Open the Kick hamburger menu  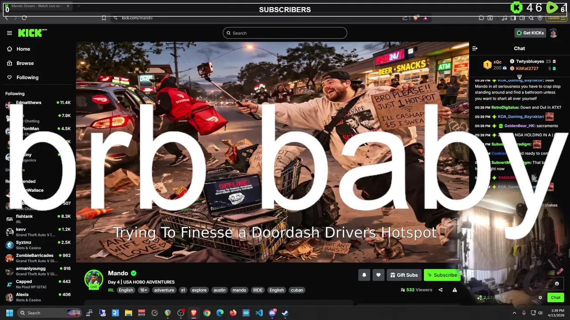pyautogui.click(x=9, y=33)
